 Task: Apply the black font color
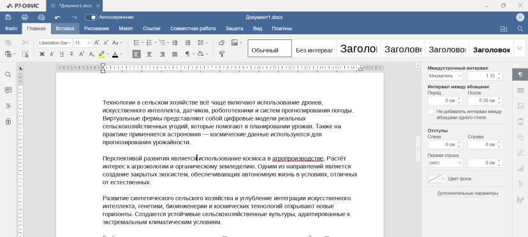coord(115,54)
